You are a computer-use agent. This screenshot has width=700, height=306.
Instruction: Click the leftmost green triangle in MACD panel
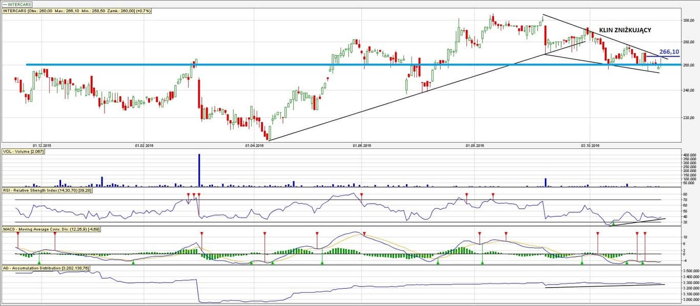(39, 262)
